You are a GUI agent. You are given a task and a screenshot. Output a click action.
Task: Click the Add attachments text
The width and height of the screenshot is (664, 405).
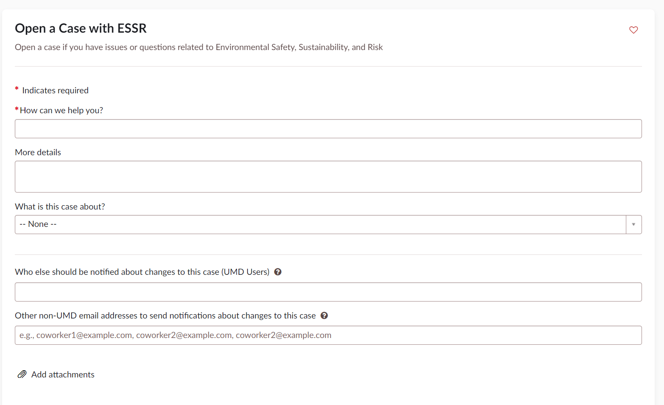click(63, 374)
